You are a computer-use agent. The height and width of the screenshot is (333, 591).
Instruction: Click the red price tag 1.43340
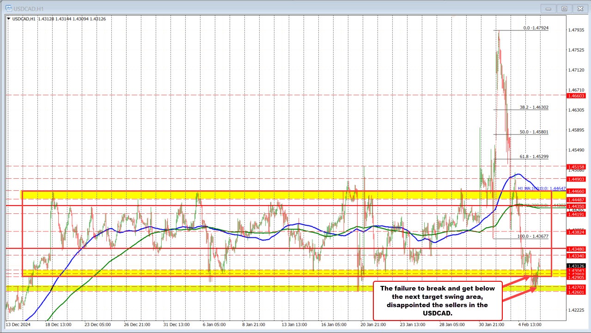click(576, 255)
